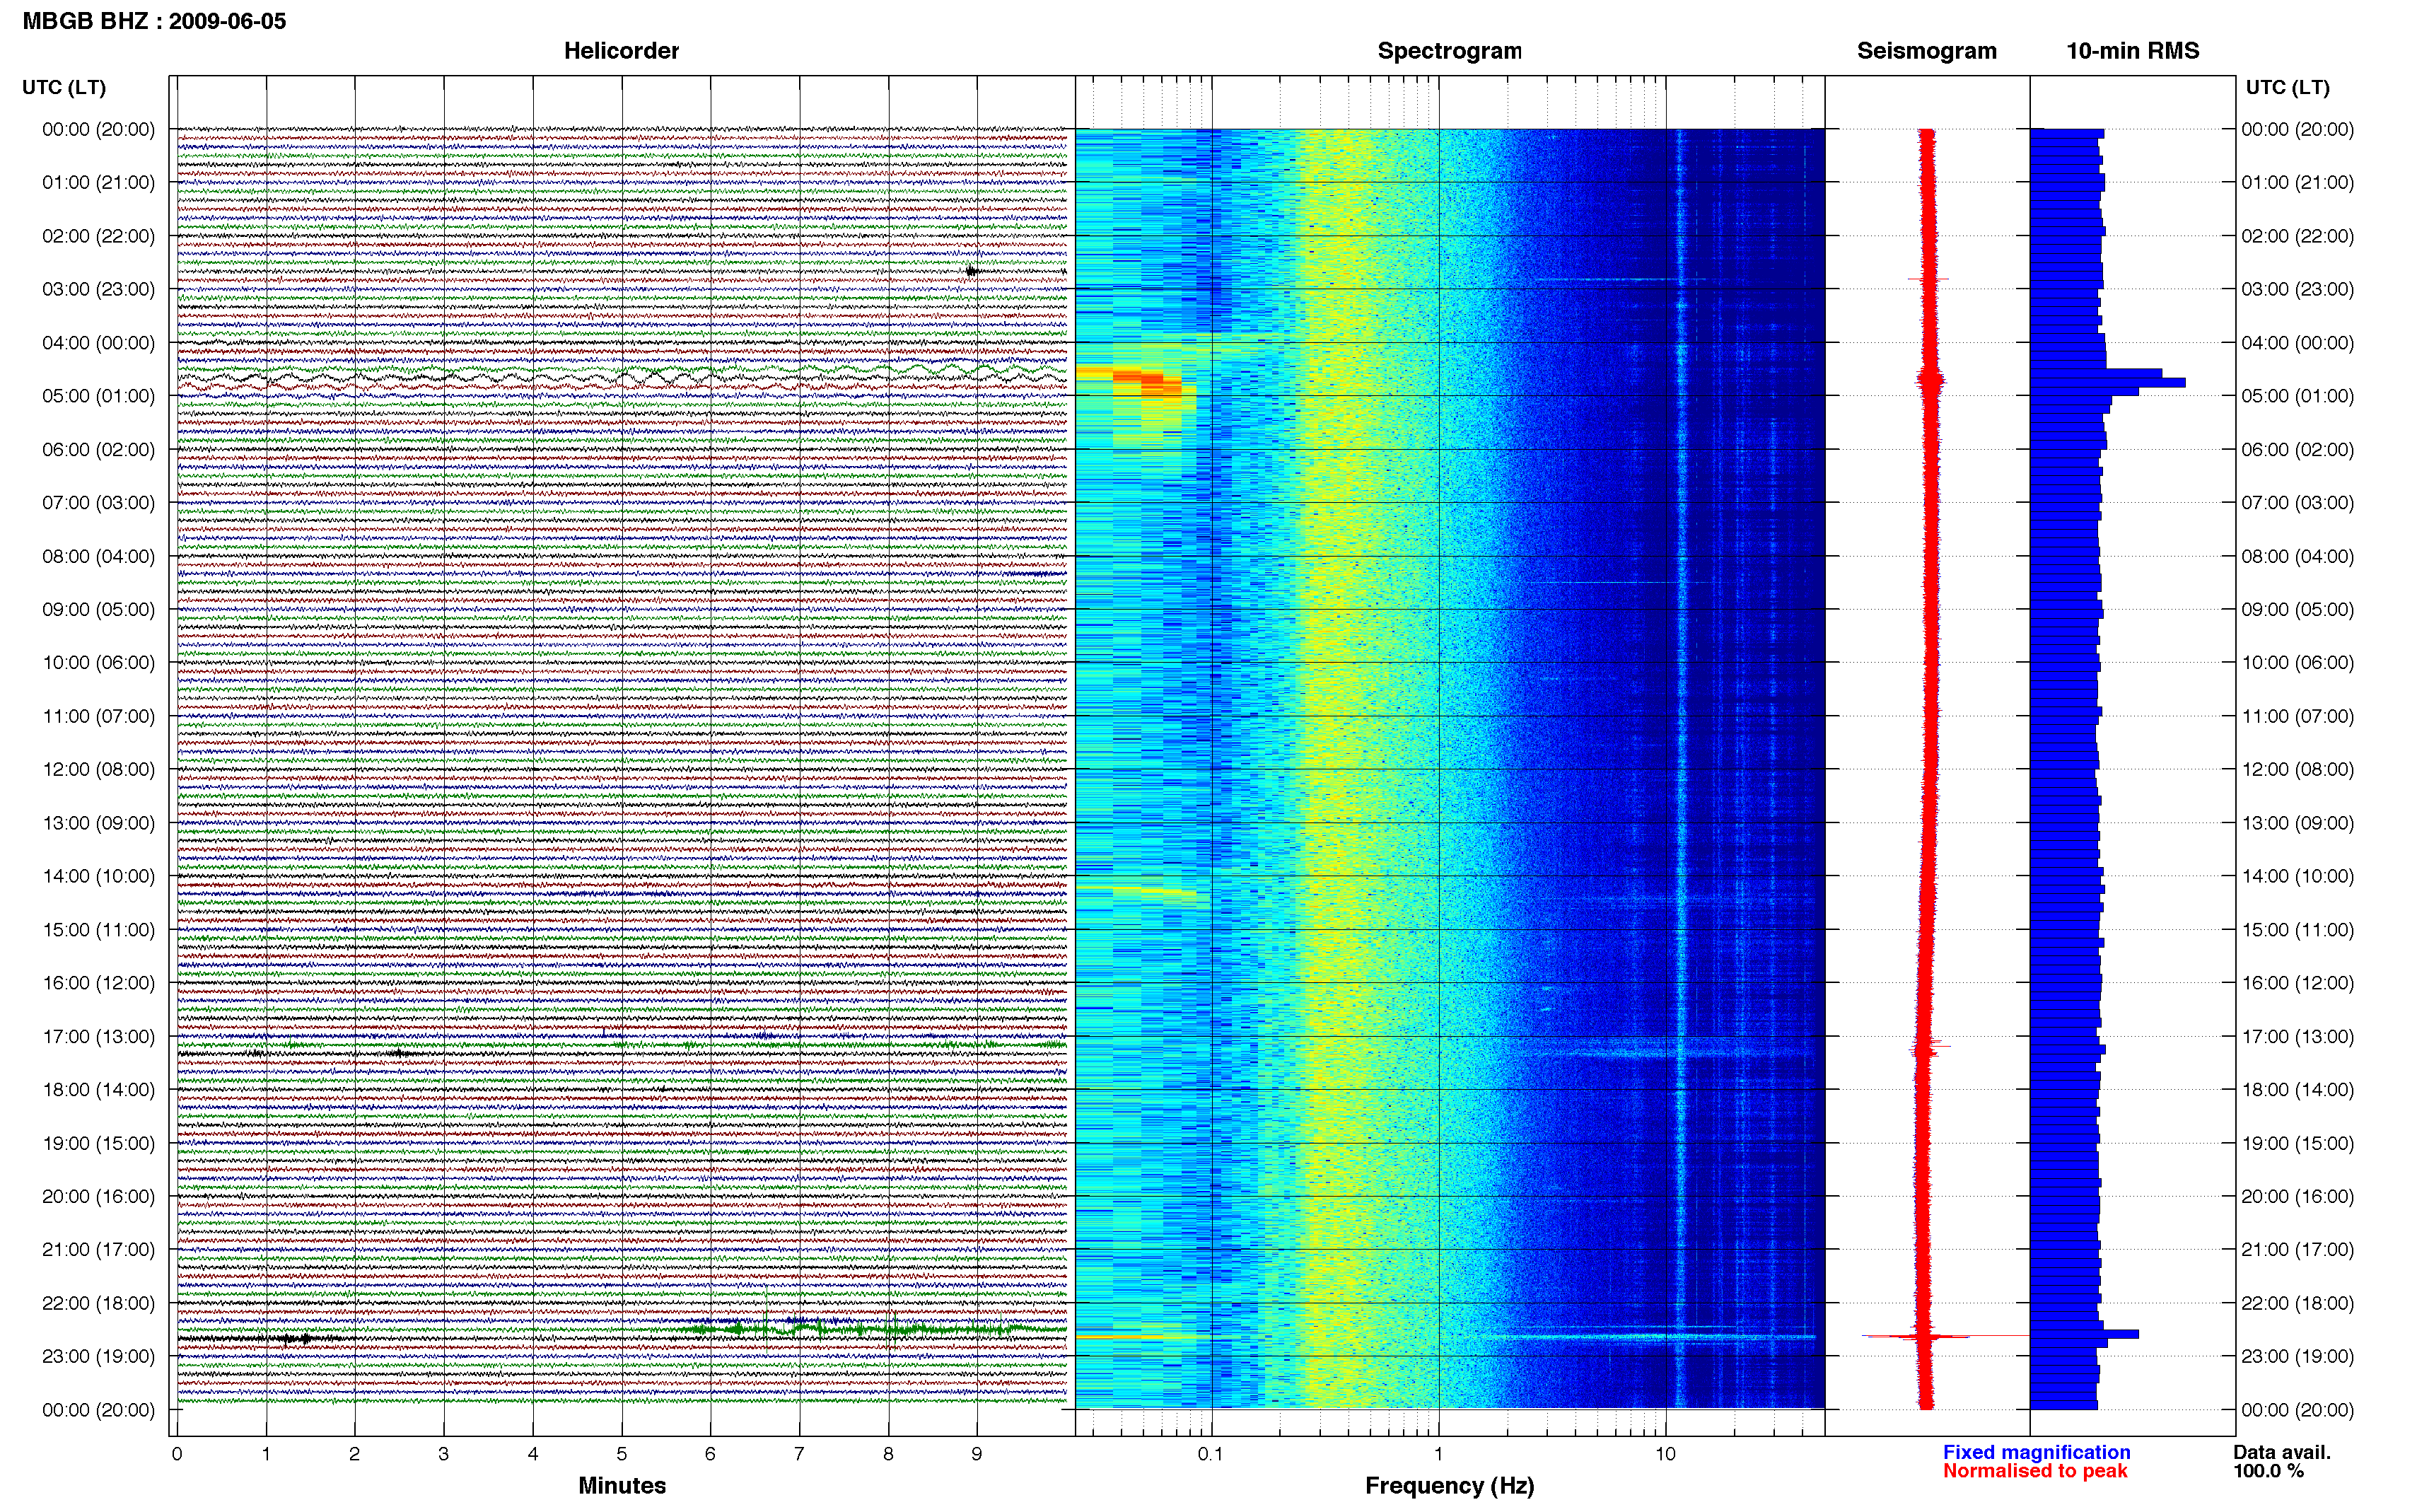Viewport: 2417px width, 1512px height.
Task: Click the 'MBGB BHZ : 2009-06-05' title text
Action: pos(154,21)
